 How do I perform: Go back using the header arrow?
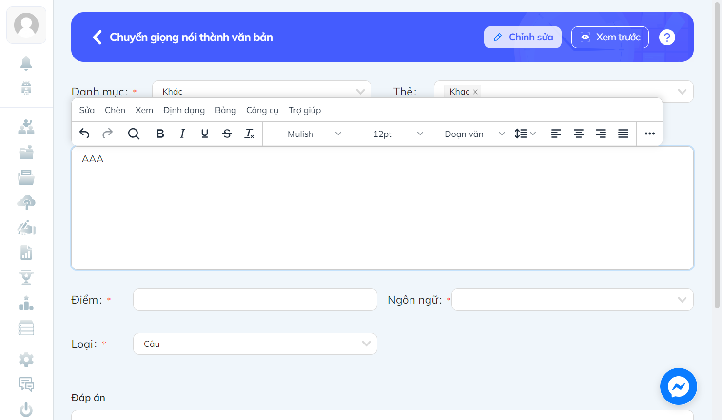(98, 37)
